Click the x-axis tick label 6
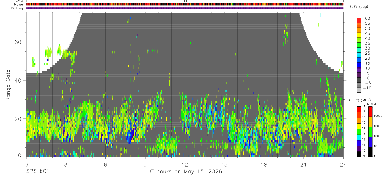 (x=105, y=164)
